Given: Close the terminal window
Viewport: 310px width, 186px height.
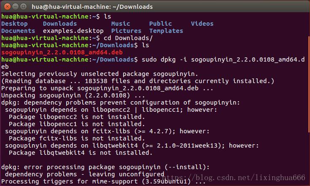Looking at the screenshot, I should (7, 6).
